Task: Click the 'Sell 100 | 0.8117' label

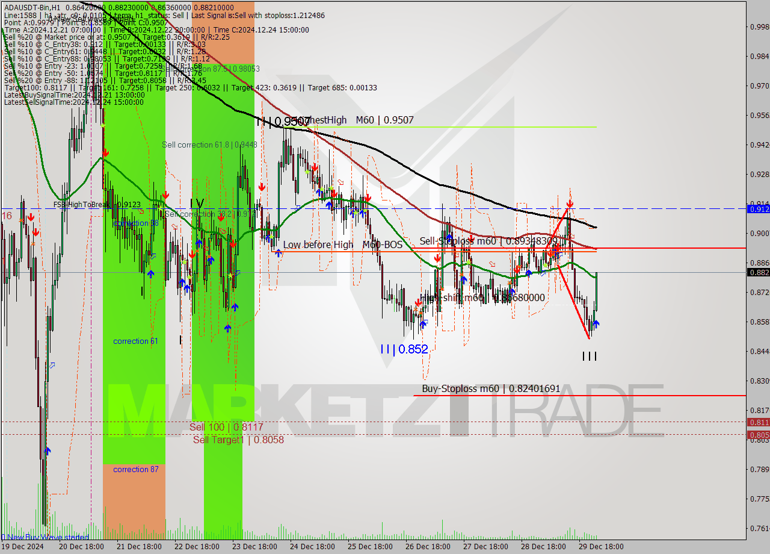Action: point(226,427)
